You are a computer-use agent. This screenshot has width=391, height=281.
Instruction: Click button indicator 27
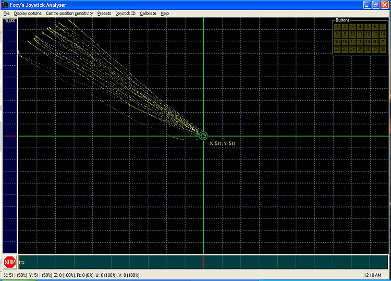tap(375, 50)
